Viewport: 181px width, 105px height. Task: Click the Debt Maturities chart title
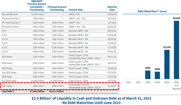point(152,11)
